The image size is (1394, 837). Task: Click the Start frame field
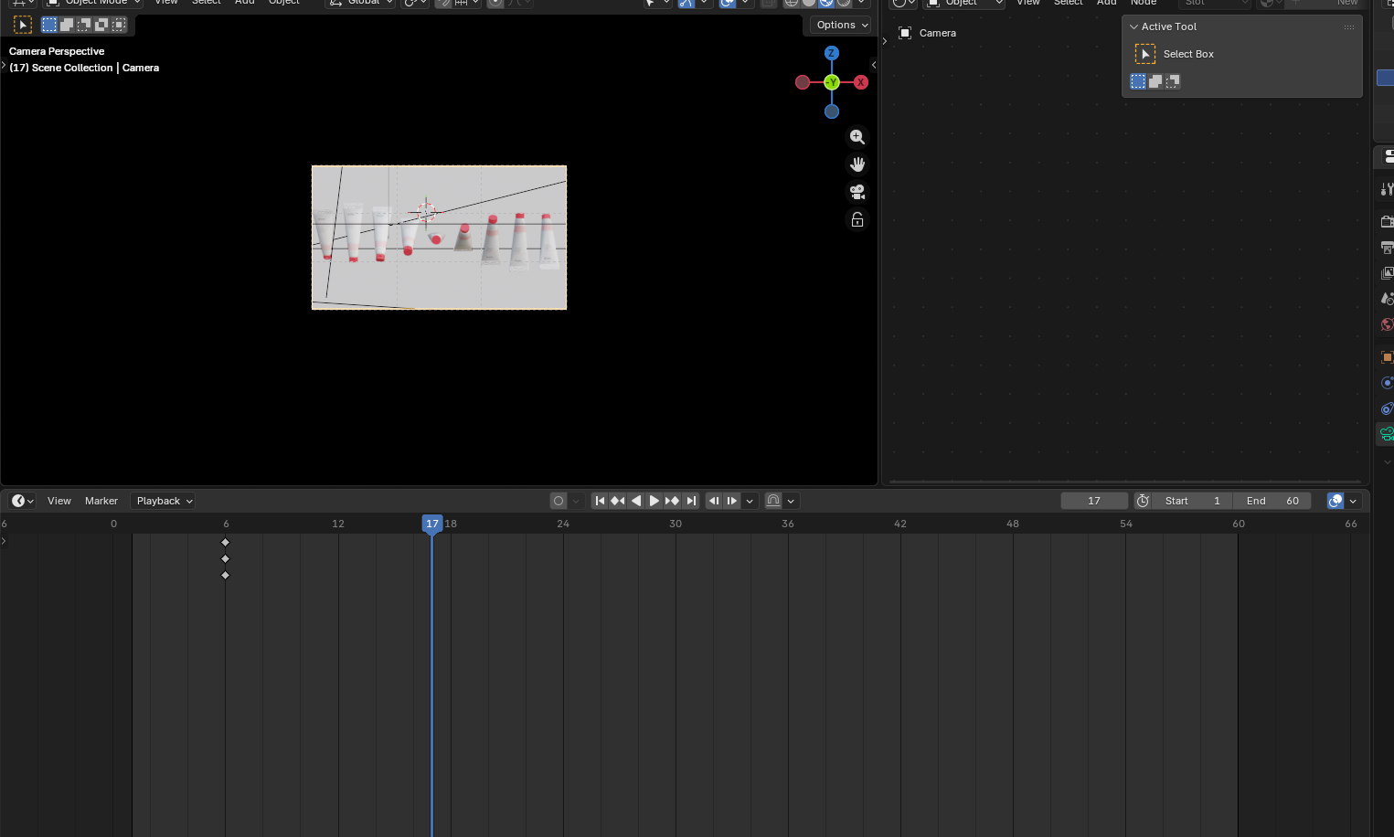pos(1192,501)
